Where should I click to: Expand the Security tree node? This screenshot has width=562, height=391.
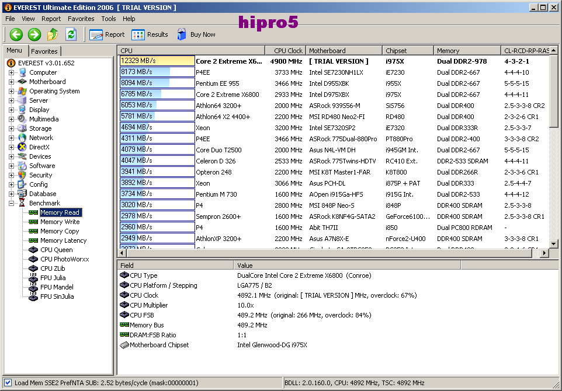pyautogui.click(x=12, y=174)
